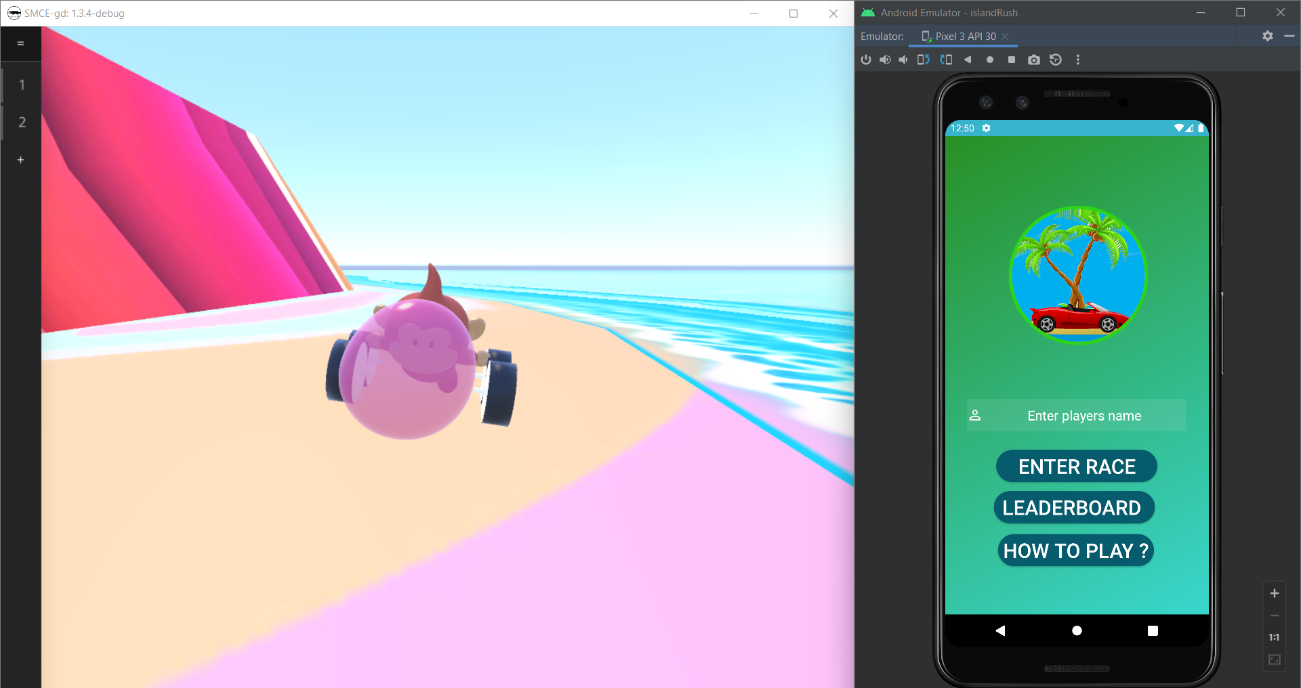This screenshot has height=688, width=1301.
Task: Fit emulator to window
Action: [1275, 660]
